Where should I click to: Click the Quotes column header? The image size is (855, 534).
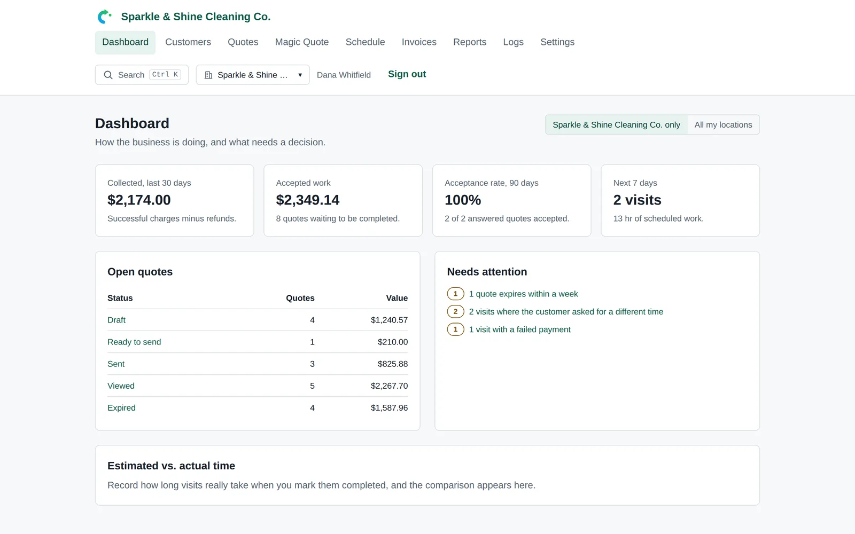(300, 298)
